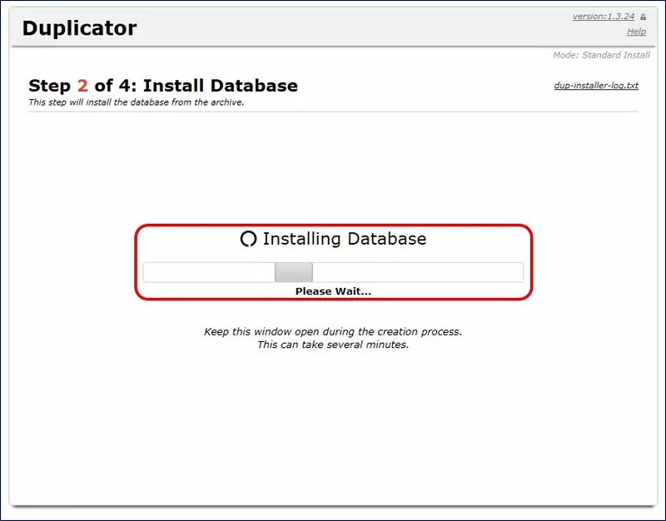Click the "Installing Database" label
Image resolution: width=666 pixels, height=521 pixels.
pyautogui.click(x=345, y=239)
